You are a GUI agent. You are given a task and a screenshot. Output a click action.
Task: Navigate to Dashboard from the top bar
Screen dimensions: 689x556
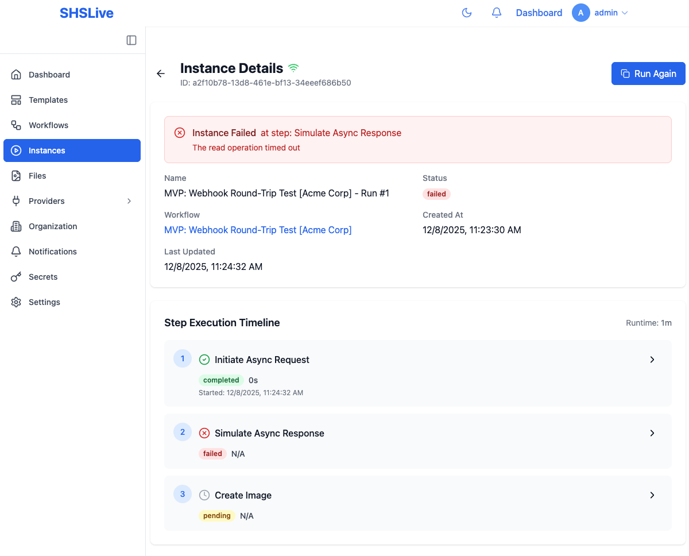539,12
